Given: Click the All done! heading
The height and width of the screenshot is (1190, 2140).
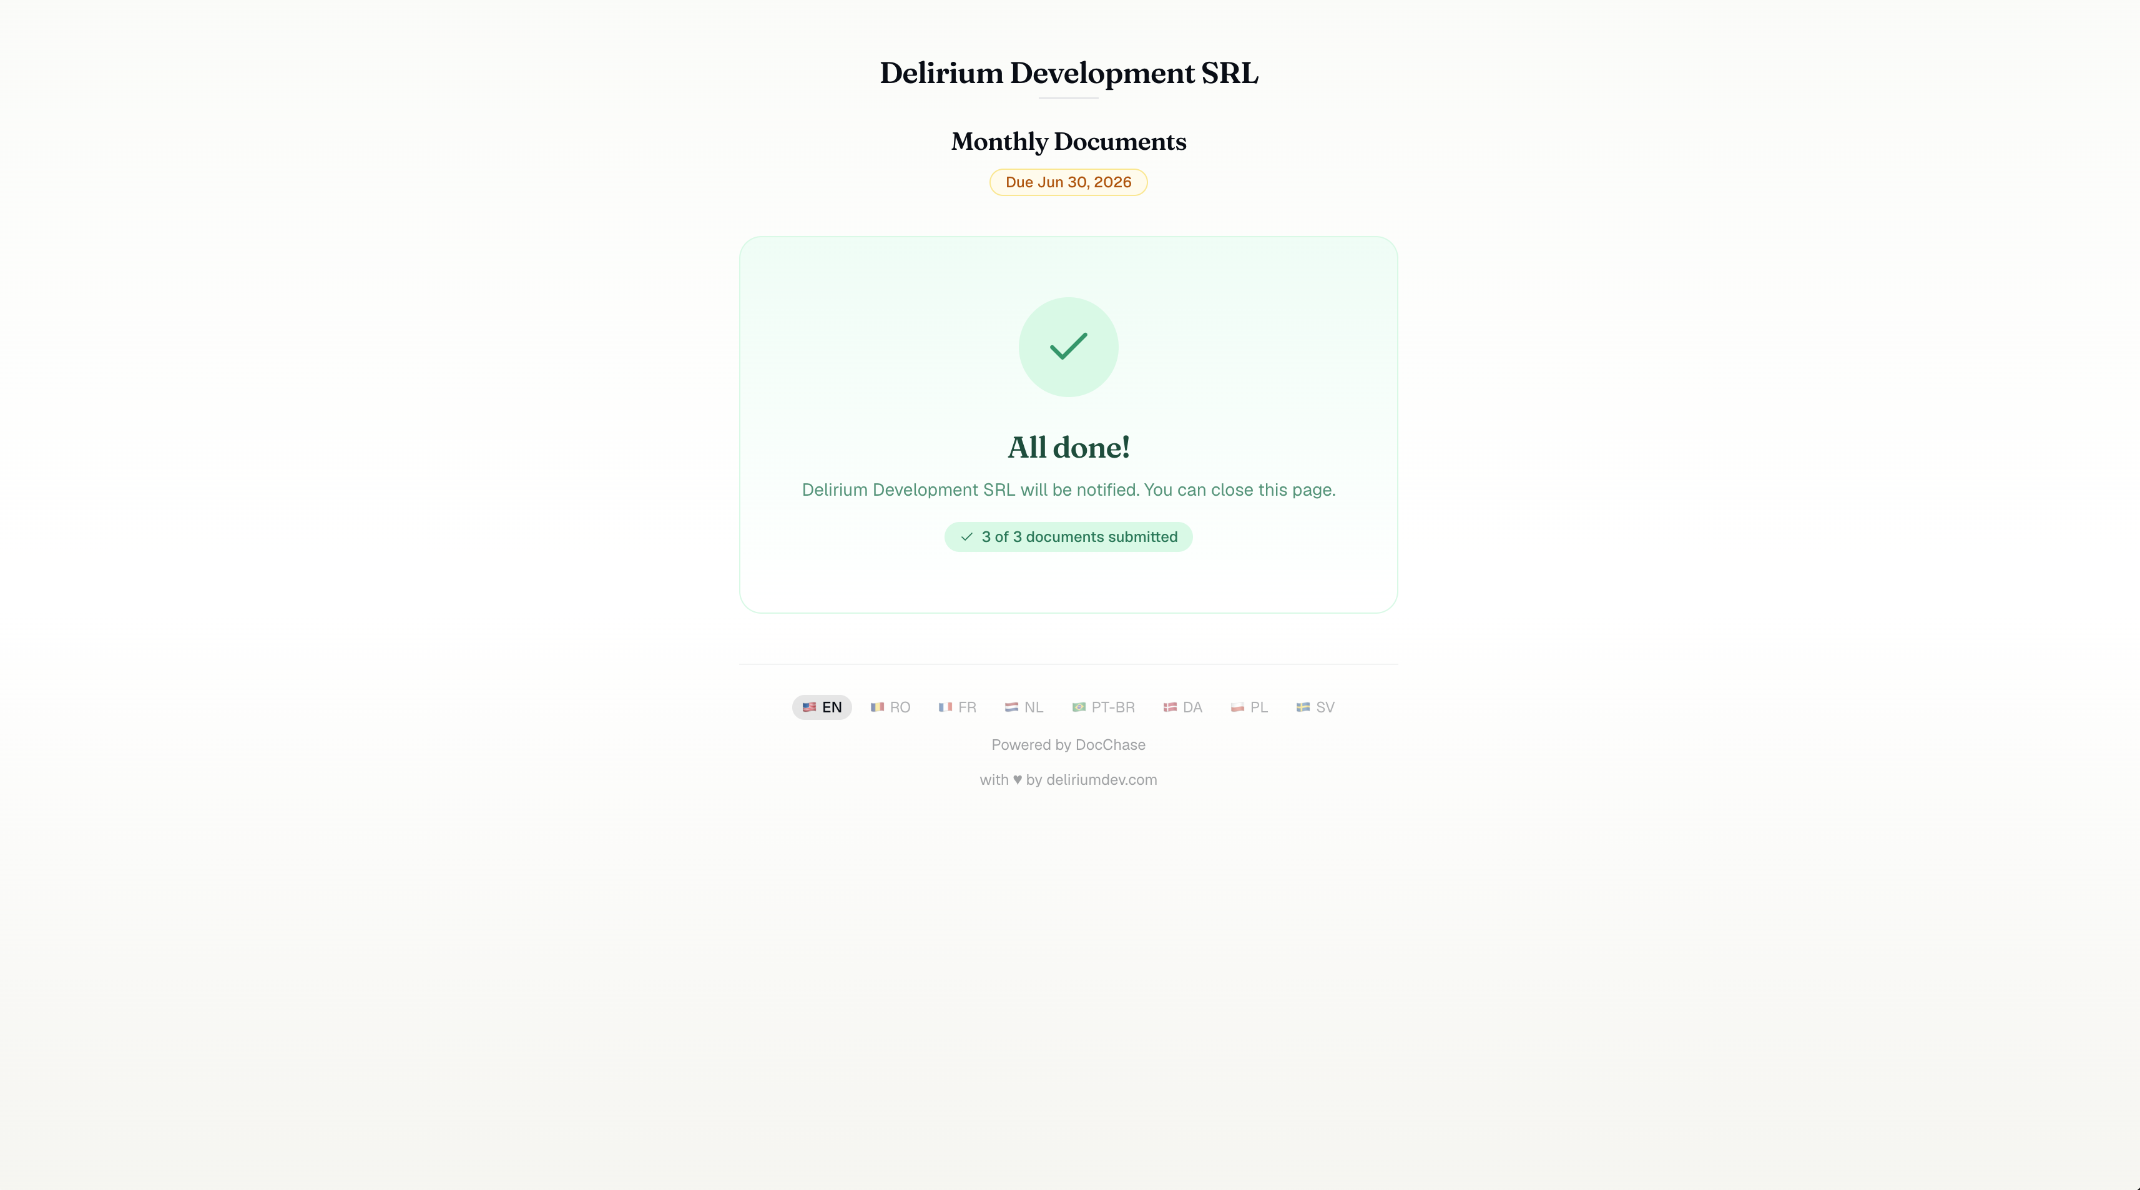Looking at the screenshot, I should pyautogui.click(x=1068, y=447).
